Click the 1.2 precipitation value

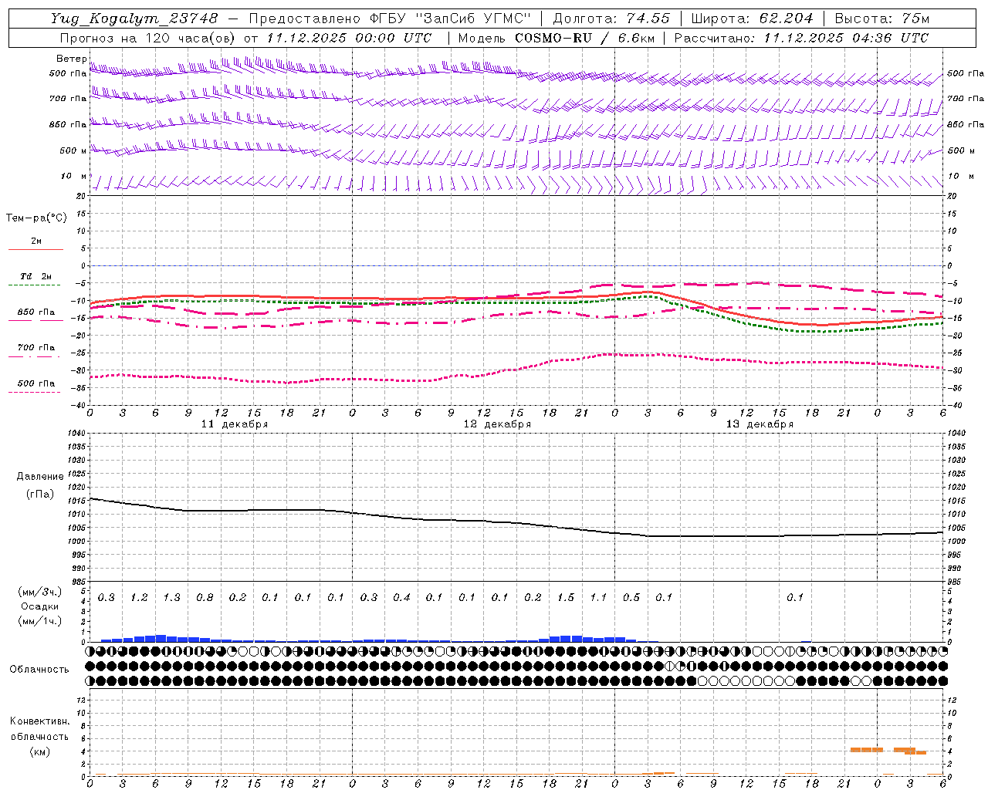point(139,597)
